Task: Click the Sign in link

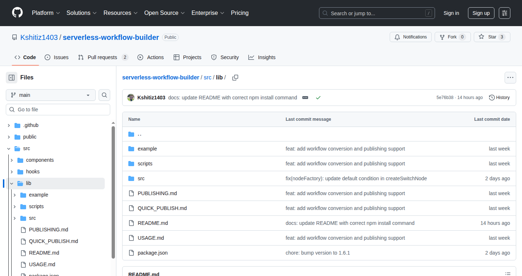Action: (451, 13)
